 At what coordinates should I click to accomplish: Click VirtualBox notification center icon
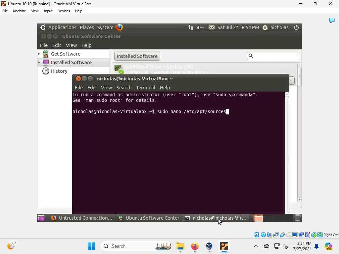pyautogui.click(x=332, y=20)
